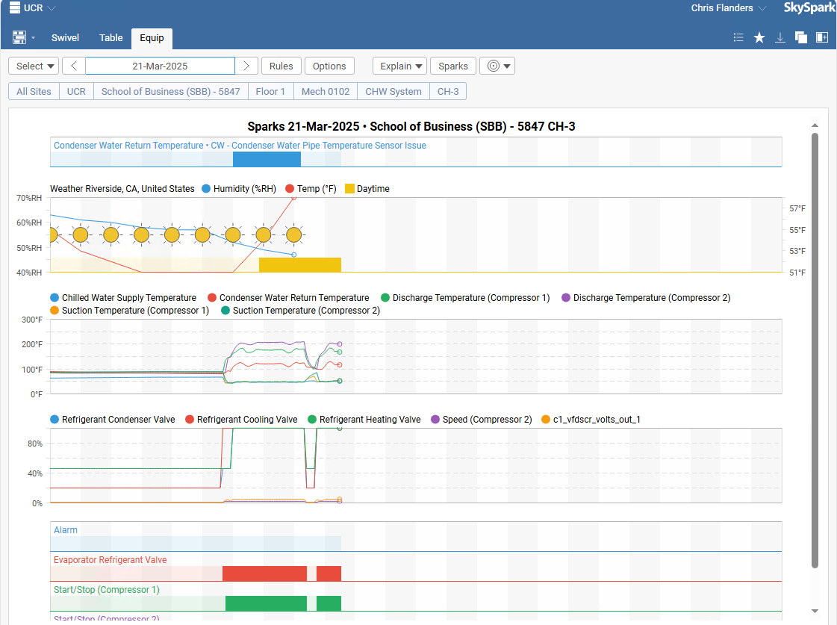837x625 pixels.
Task: Click the duplicate window icon
Action: point(801,38)
